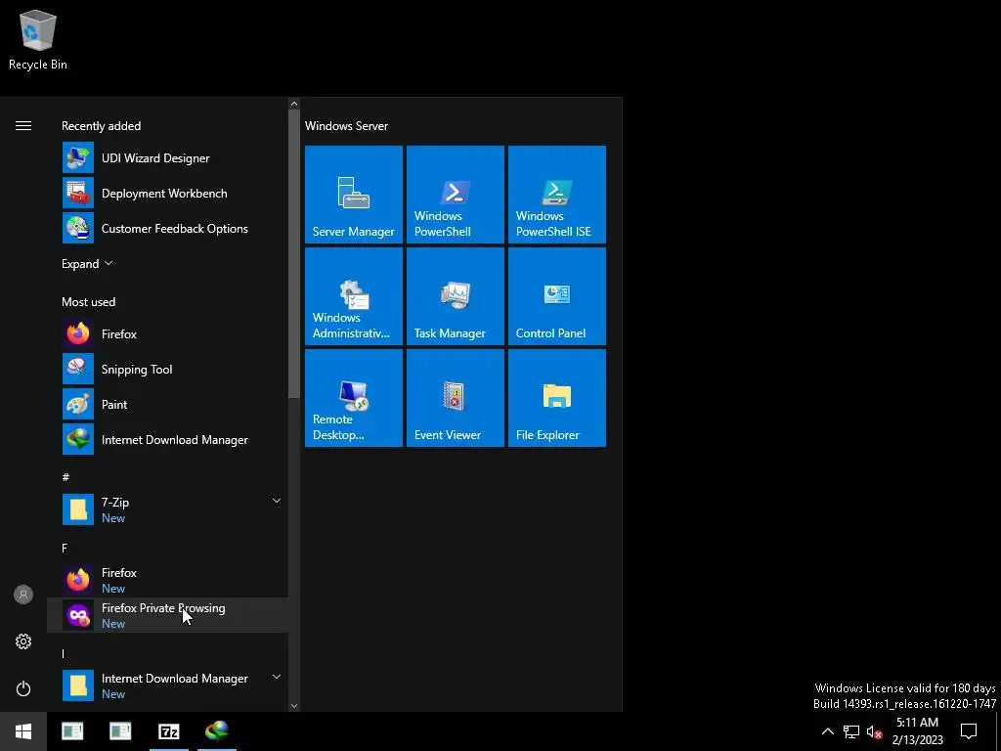This screenshot has width=1001, height=751.
Task: Click the Windows Start button
Action: pos(23,731)
